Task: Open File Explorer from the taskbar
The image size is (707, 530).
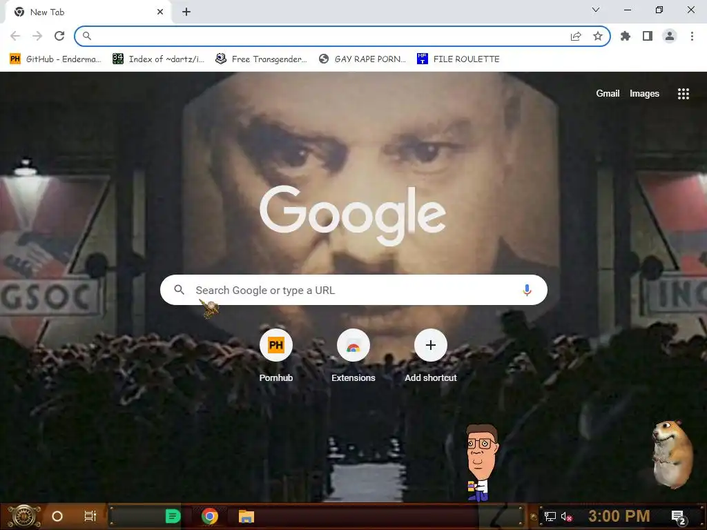Action: 246,516
